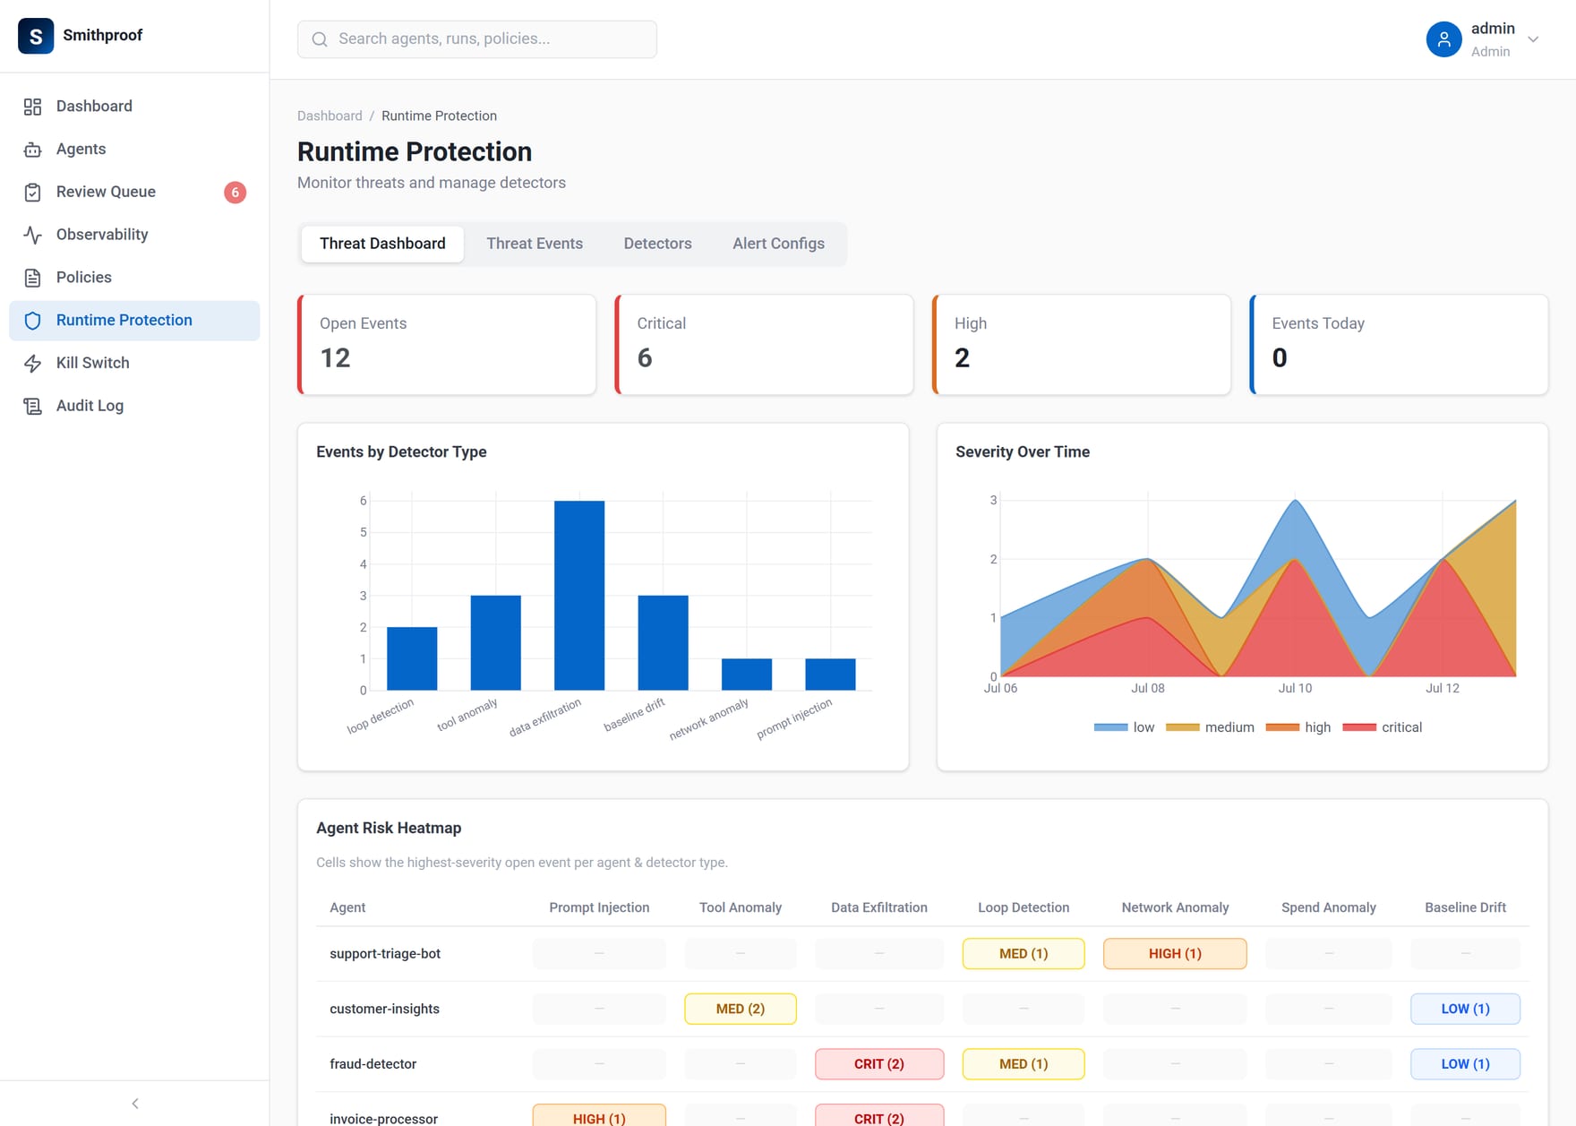
Task: Click the Runtime Protection shield icon
Action: (x=33, y=321)
